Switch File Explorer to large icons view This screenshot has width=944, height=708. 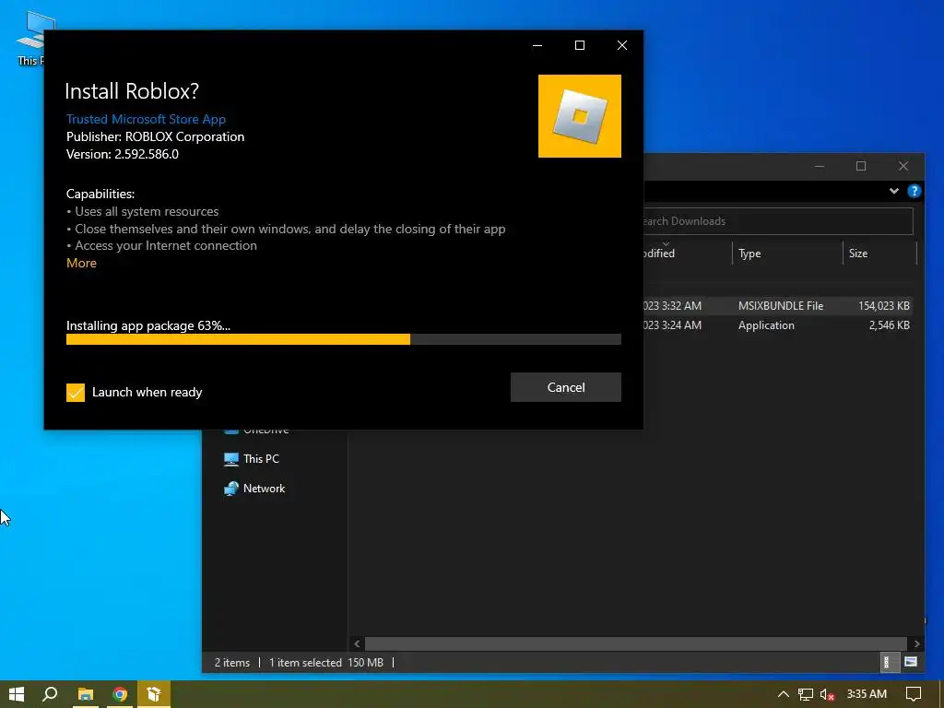[911, 662]
